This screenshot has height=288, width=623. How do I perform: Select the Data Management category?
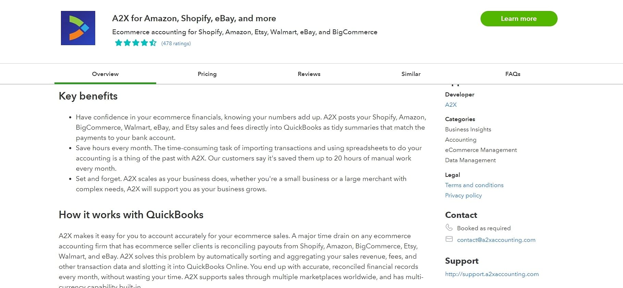coord(471,160)
